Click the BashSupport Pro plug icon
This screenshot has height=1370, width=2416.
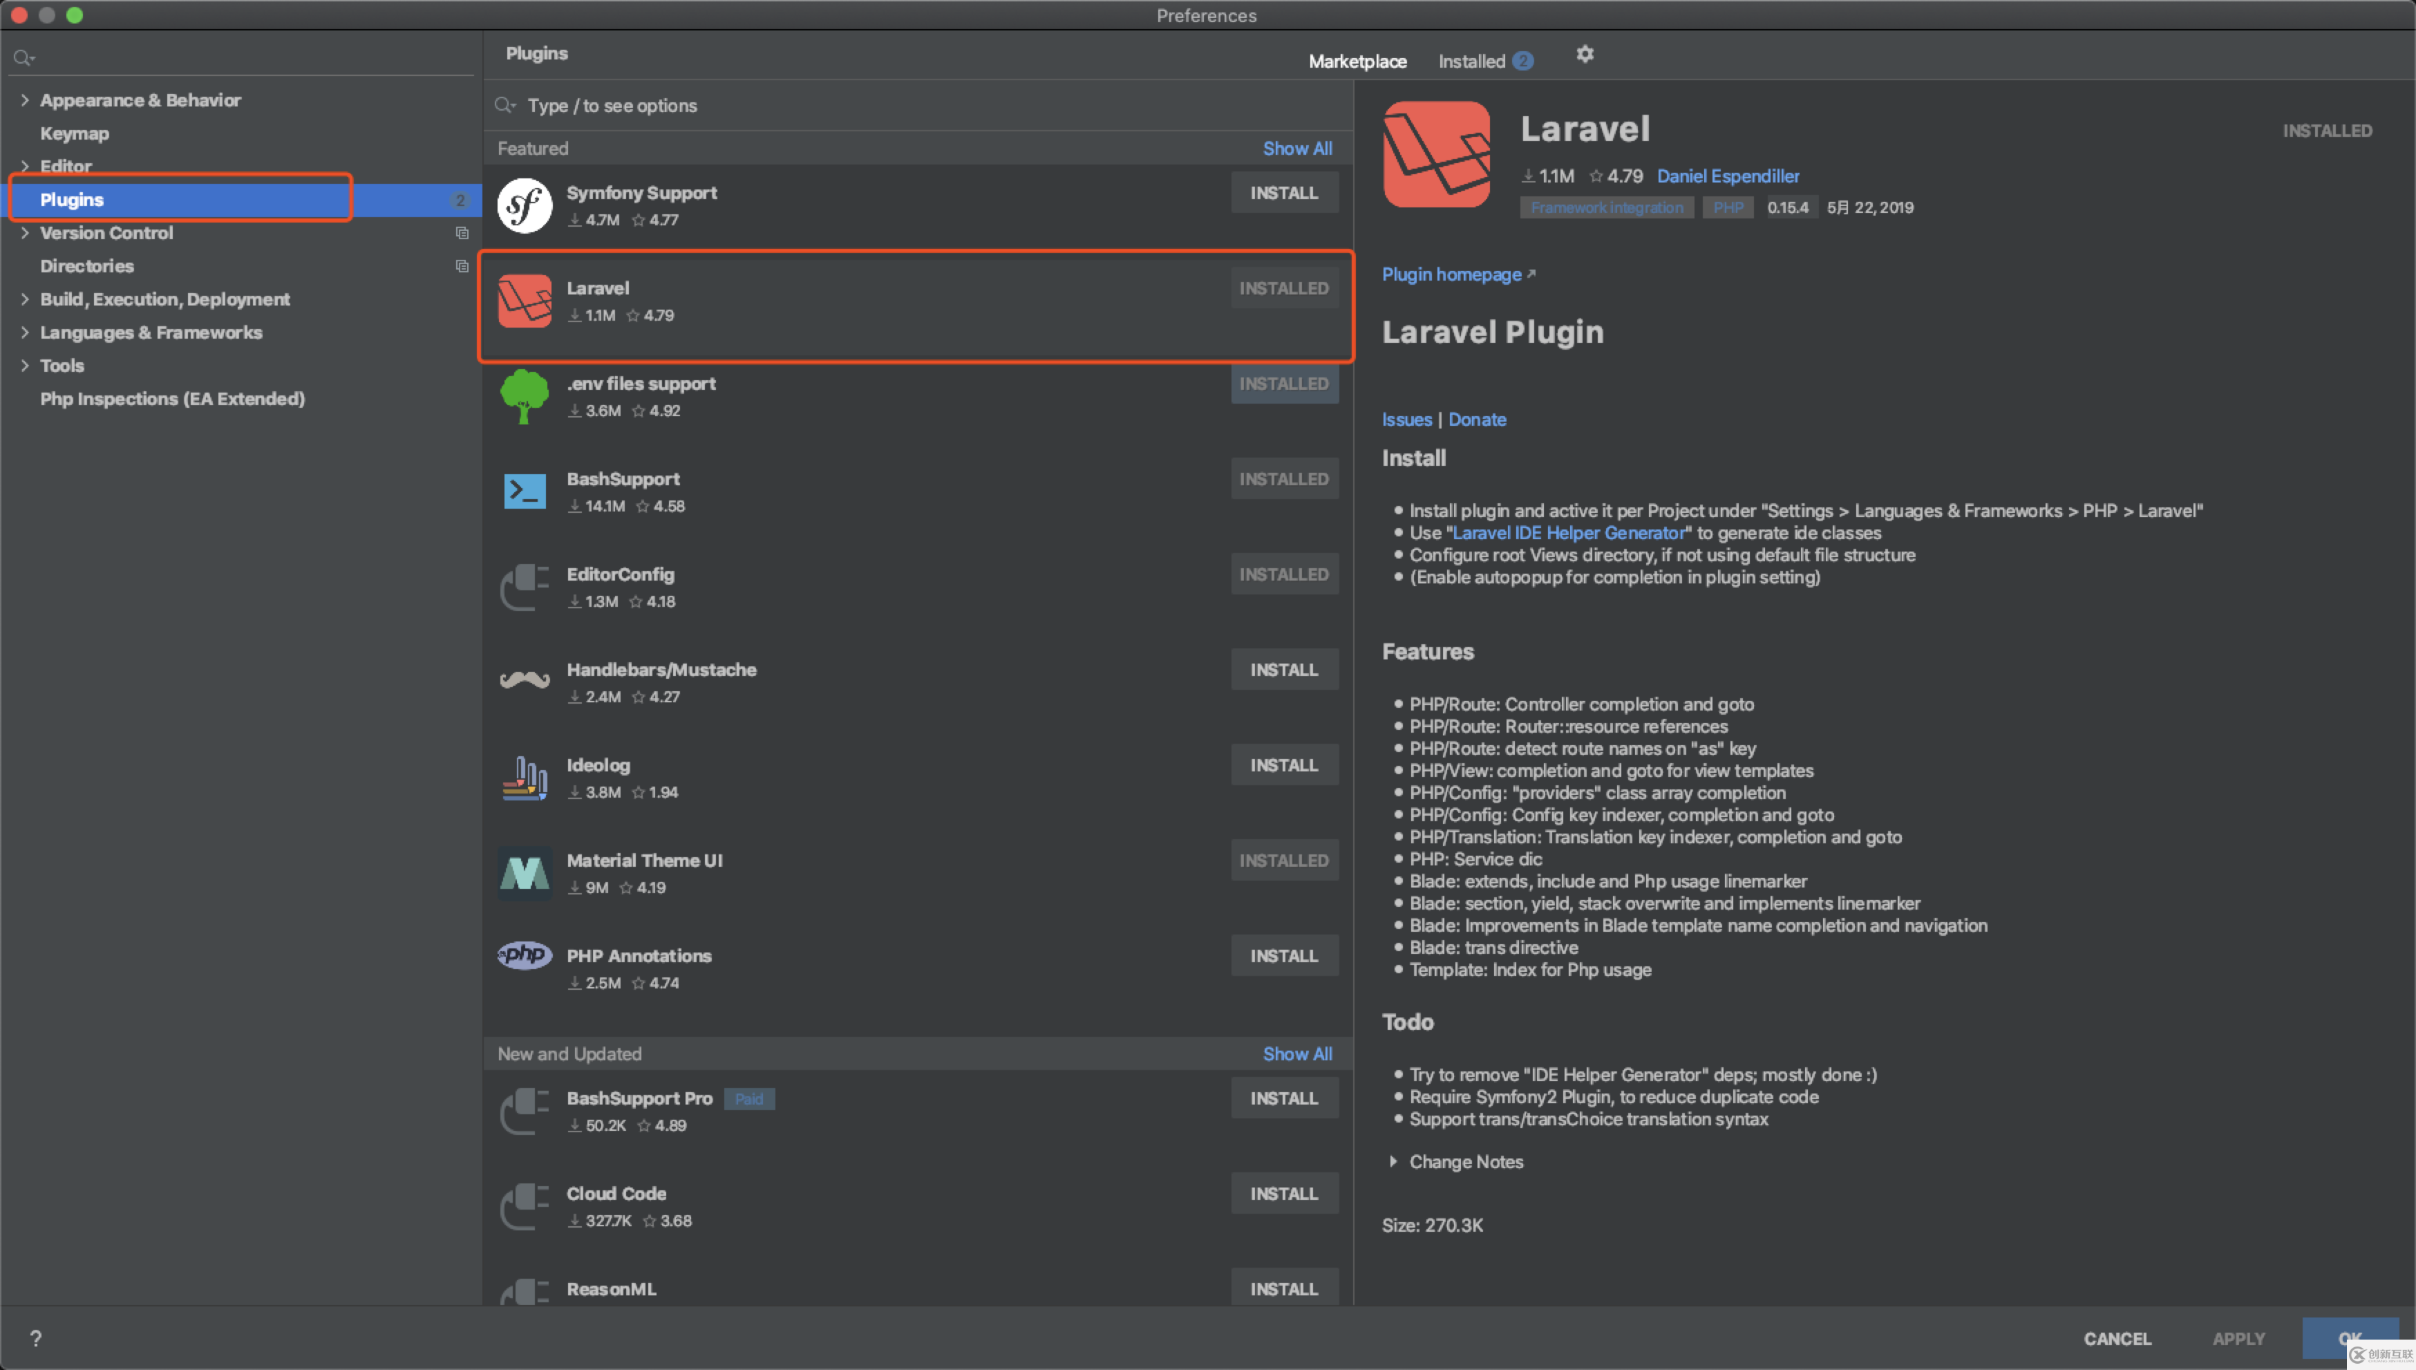(x=524, y=1111)
